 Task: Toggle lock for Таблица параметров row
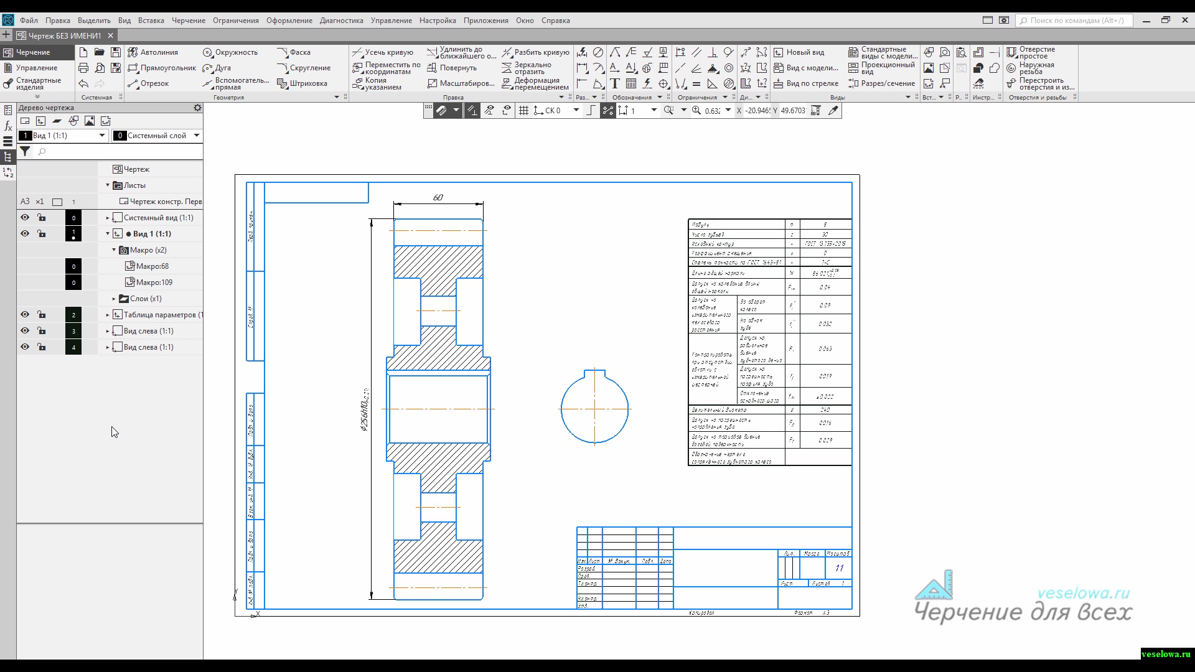[41, 315]
